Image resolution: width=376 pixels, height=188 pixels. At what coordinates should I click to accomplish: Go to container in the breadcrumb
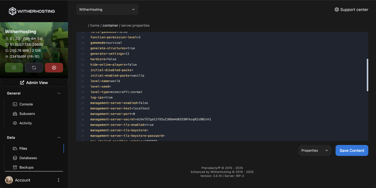[110, 26]
